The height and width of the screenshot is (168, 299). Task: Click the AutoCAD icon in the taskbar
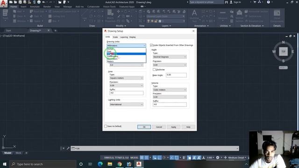pos(139,164)
